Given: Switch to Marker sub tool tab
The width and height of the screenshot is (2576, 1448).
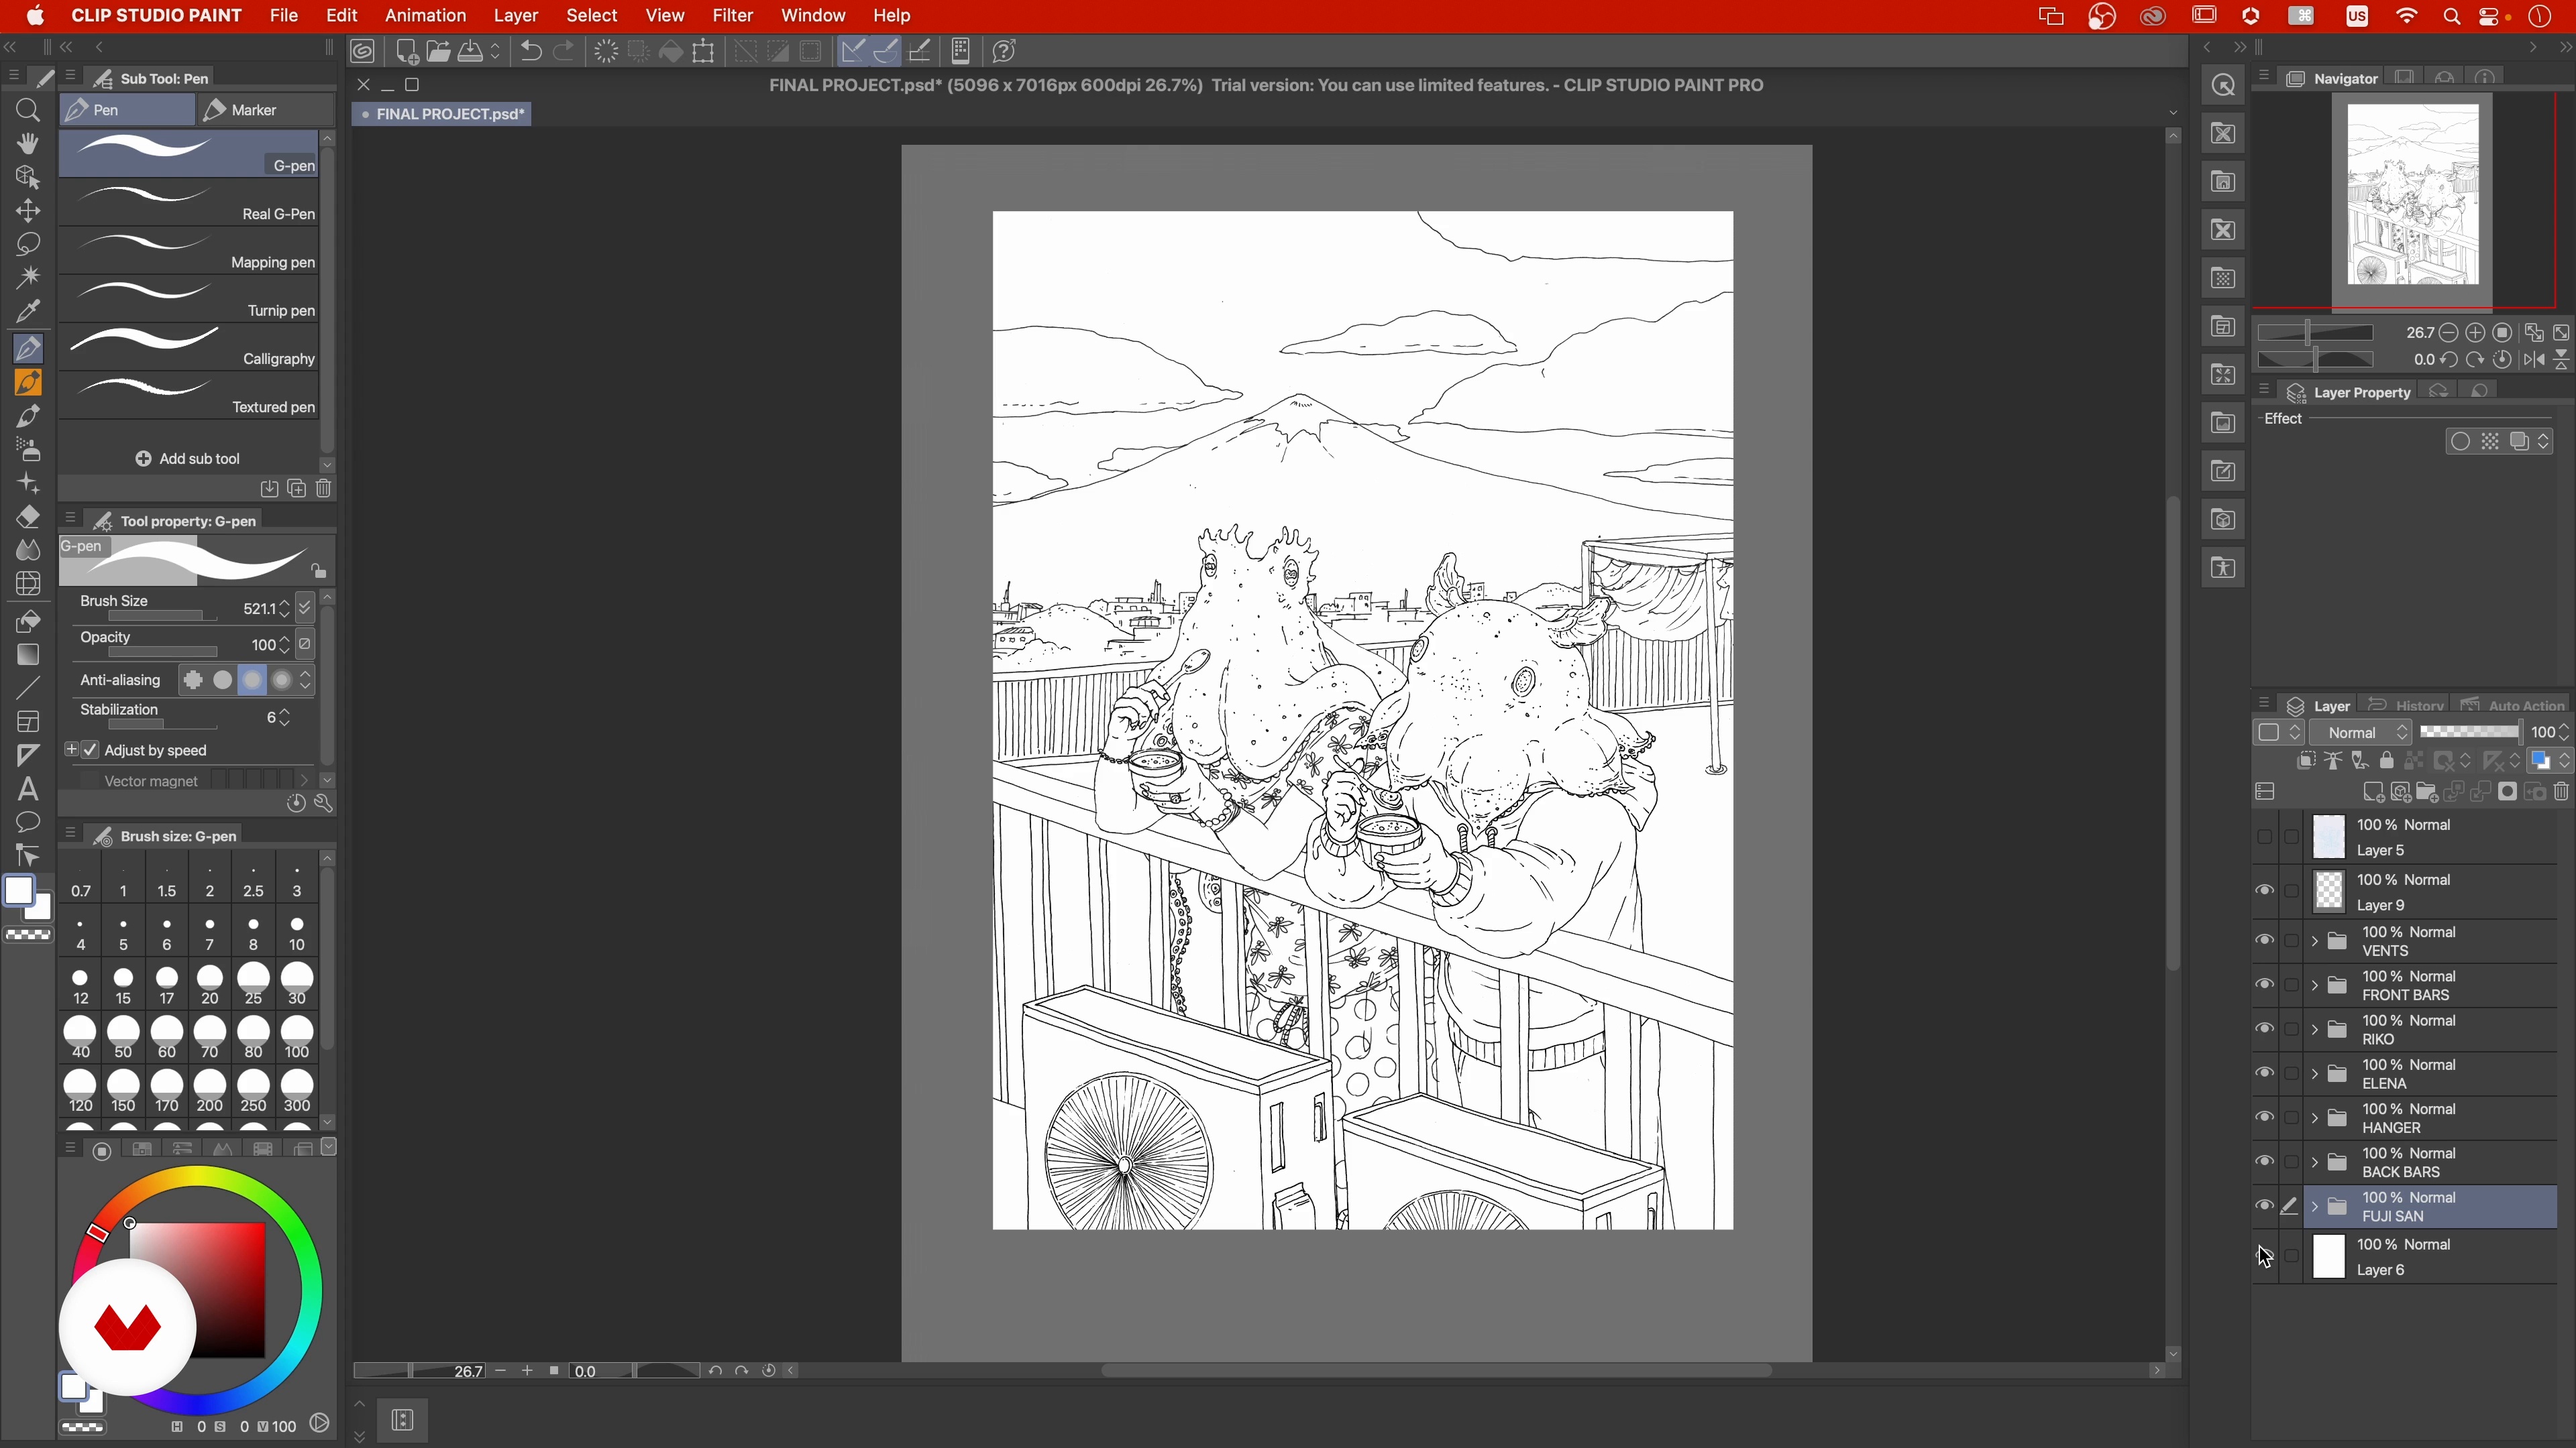Looking at the screenshot, I should [266, 110].
